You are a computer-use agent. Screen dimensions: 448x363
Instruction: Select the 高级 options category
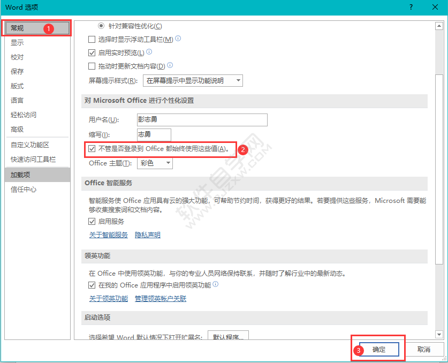click(x=17, y=128)
